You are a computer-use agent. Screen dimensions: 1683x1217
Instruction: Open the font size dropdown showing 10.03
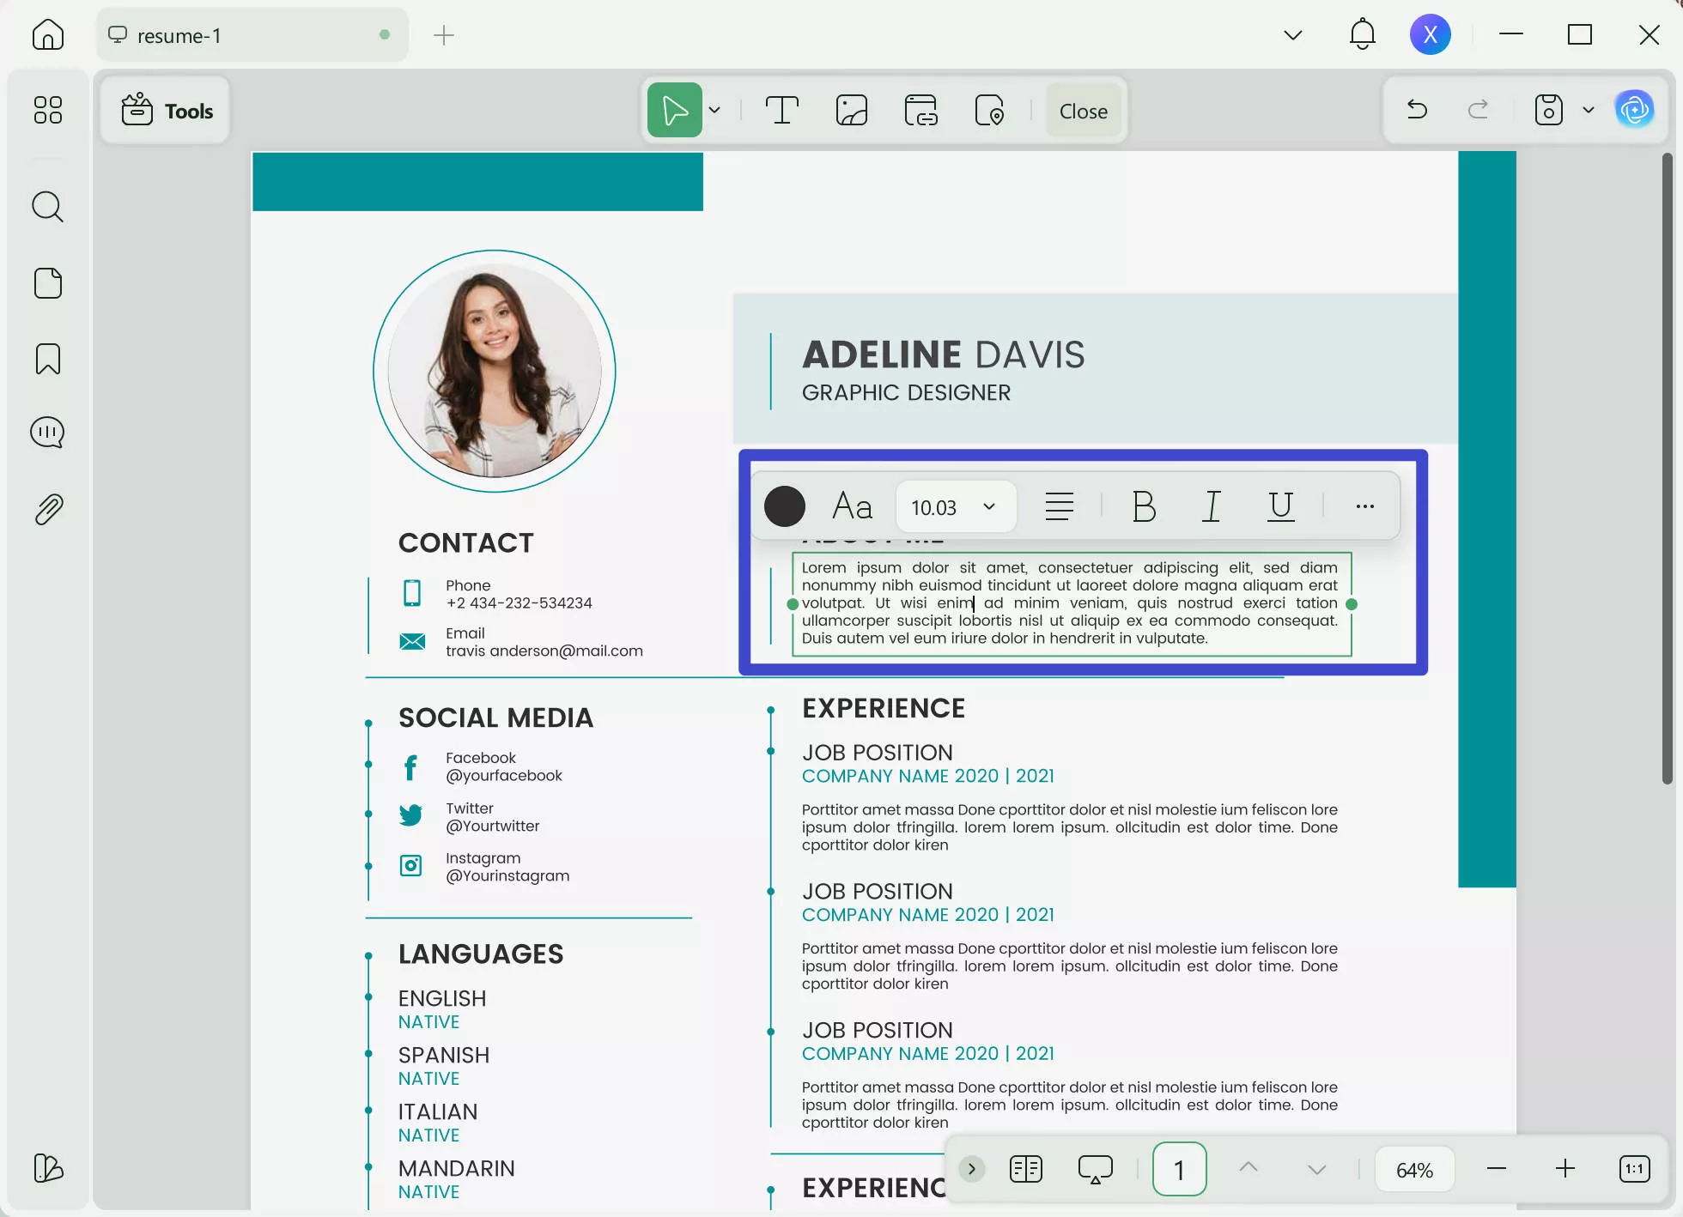[x=955, y=506]
